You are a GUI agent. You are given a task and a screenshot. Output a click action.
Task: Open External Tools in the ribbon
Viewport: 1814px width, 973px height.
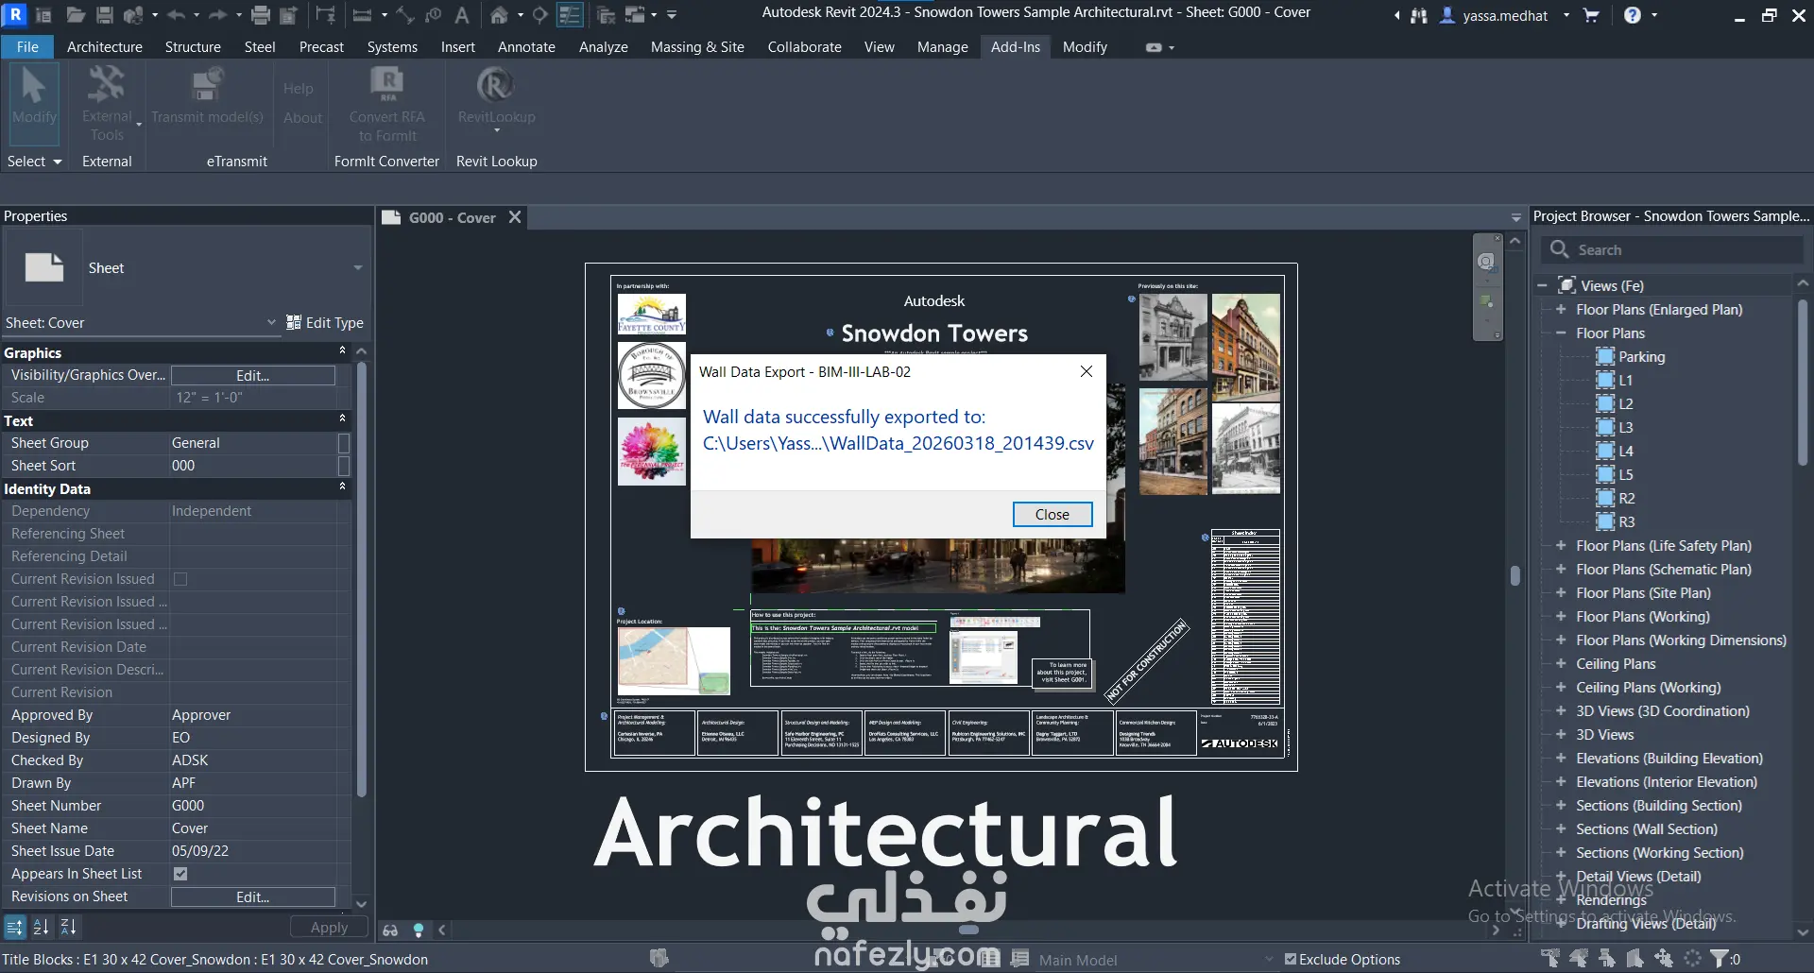[107, 103]
